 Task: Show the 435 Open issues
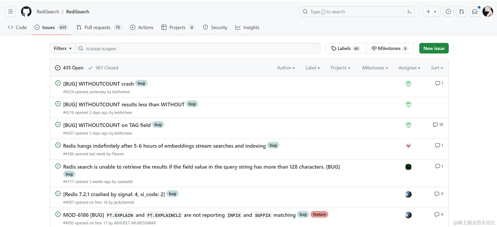point(69,68)
